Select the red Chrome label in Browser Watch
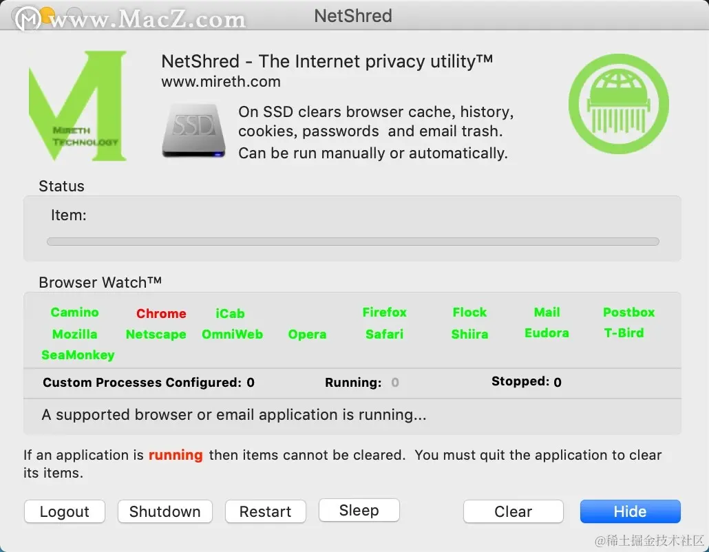 pyautogui.click(x=161, y=313)
